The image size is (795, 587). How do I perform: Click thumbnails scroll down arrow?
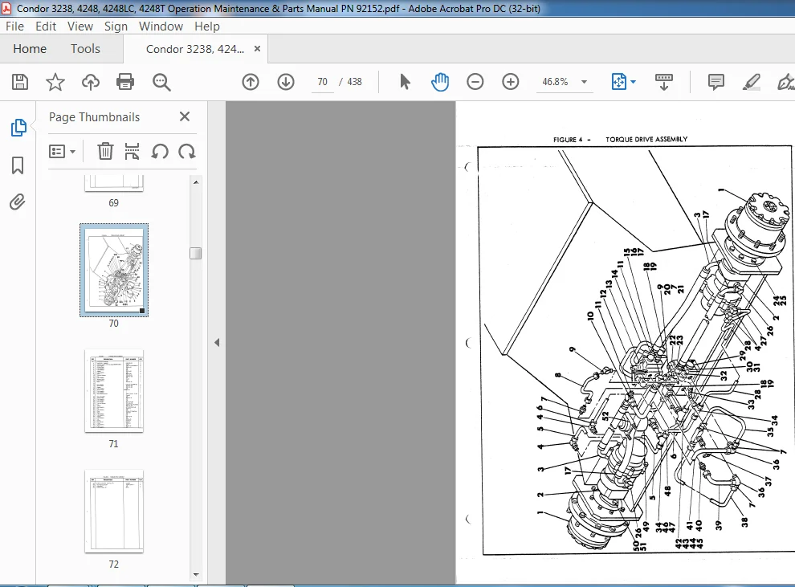[196, 574]
